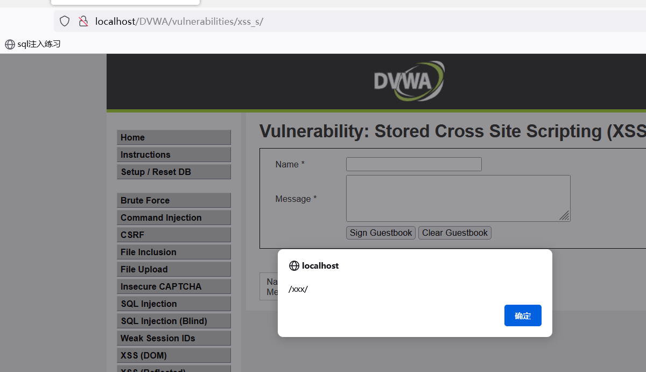Click the globe icon in alert dialog
The height and width of the screenshot is (372, 646).
pos(294,265)
